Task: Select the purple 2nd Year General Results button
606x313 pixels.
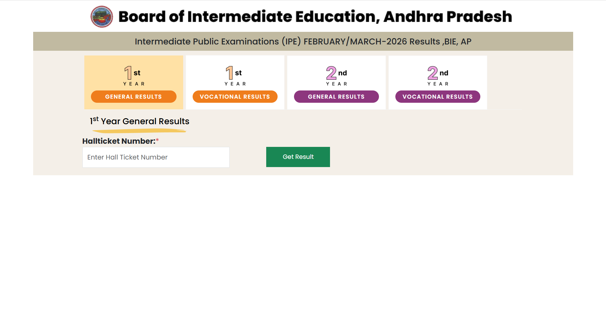Action: click(336, 97)
